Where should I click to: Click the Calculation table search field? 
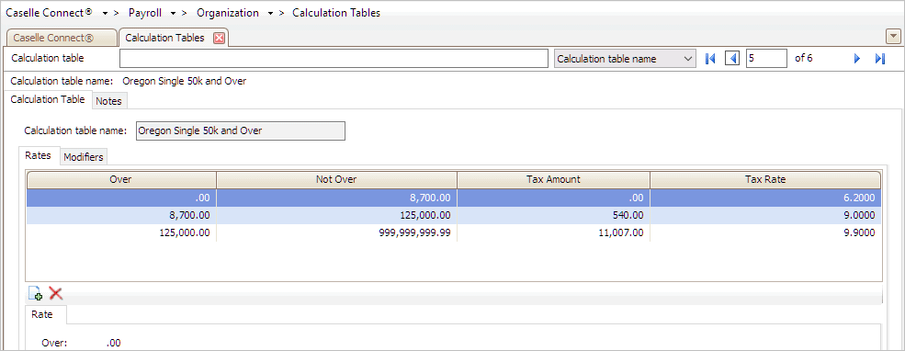pyautogui.click(x=334, y=58)
